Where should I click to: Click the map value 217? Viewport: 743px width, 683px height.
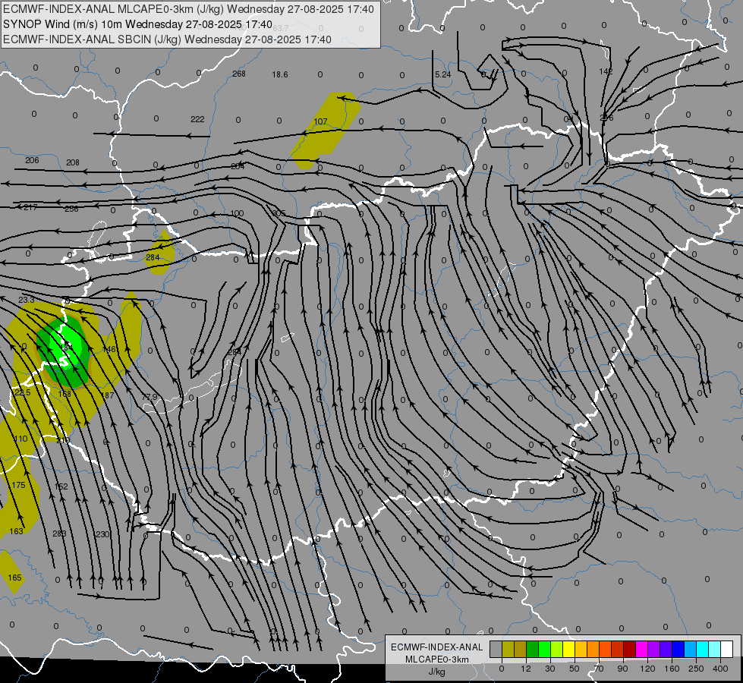coord(30,207)
